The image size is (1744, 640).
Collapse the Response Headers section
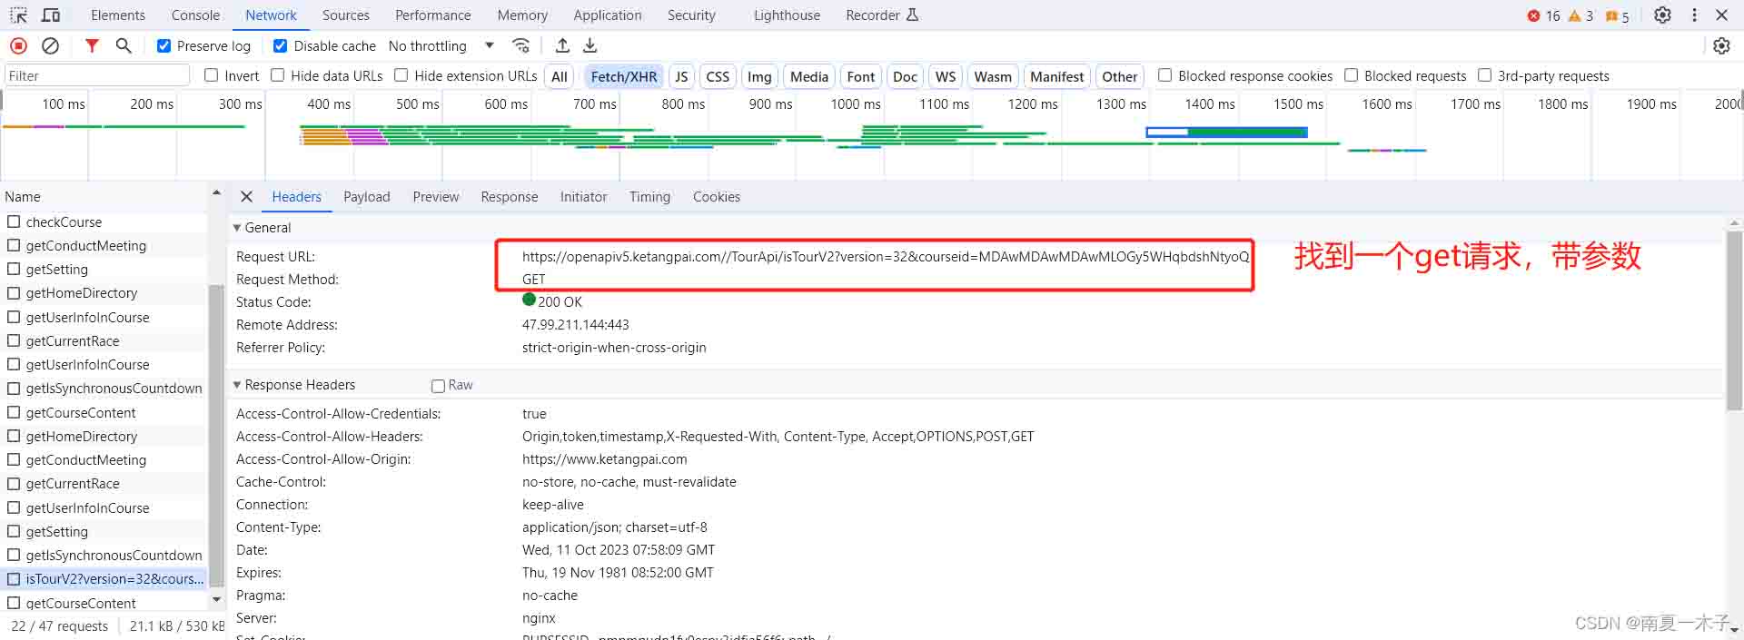tap(238, 385)
